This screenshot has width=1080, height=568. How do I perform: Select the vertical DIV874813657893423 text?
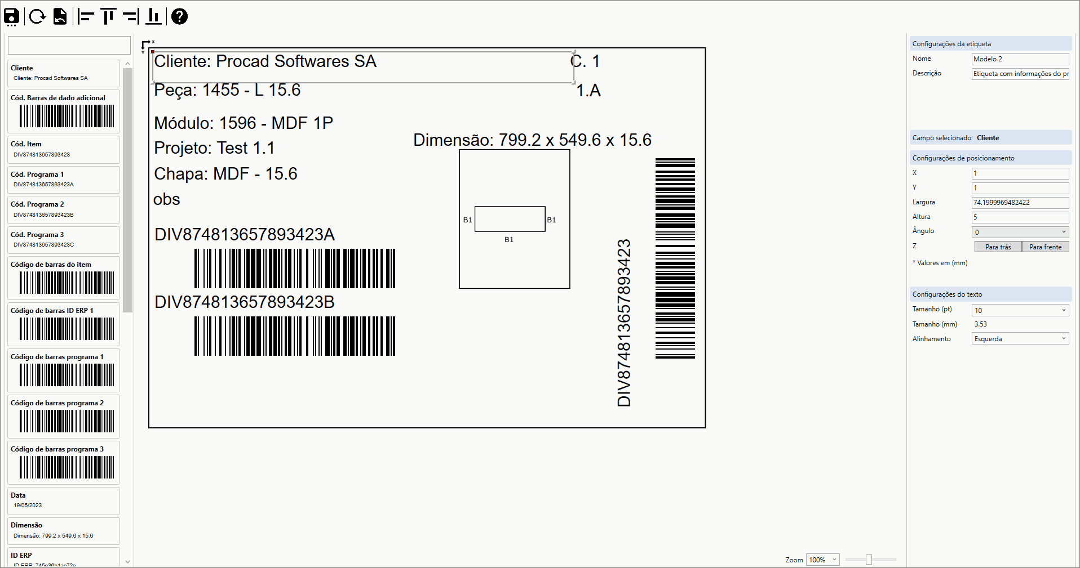[624, 323]
